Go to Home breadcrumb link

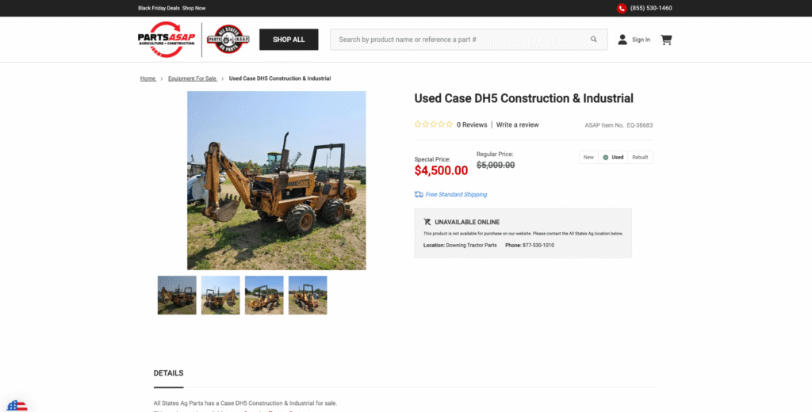pos(147,78)
